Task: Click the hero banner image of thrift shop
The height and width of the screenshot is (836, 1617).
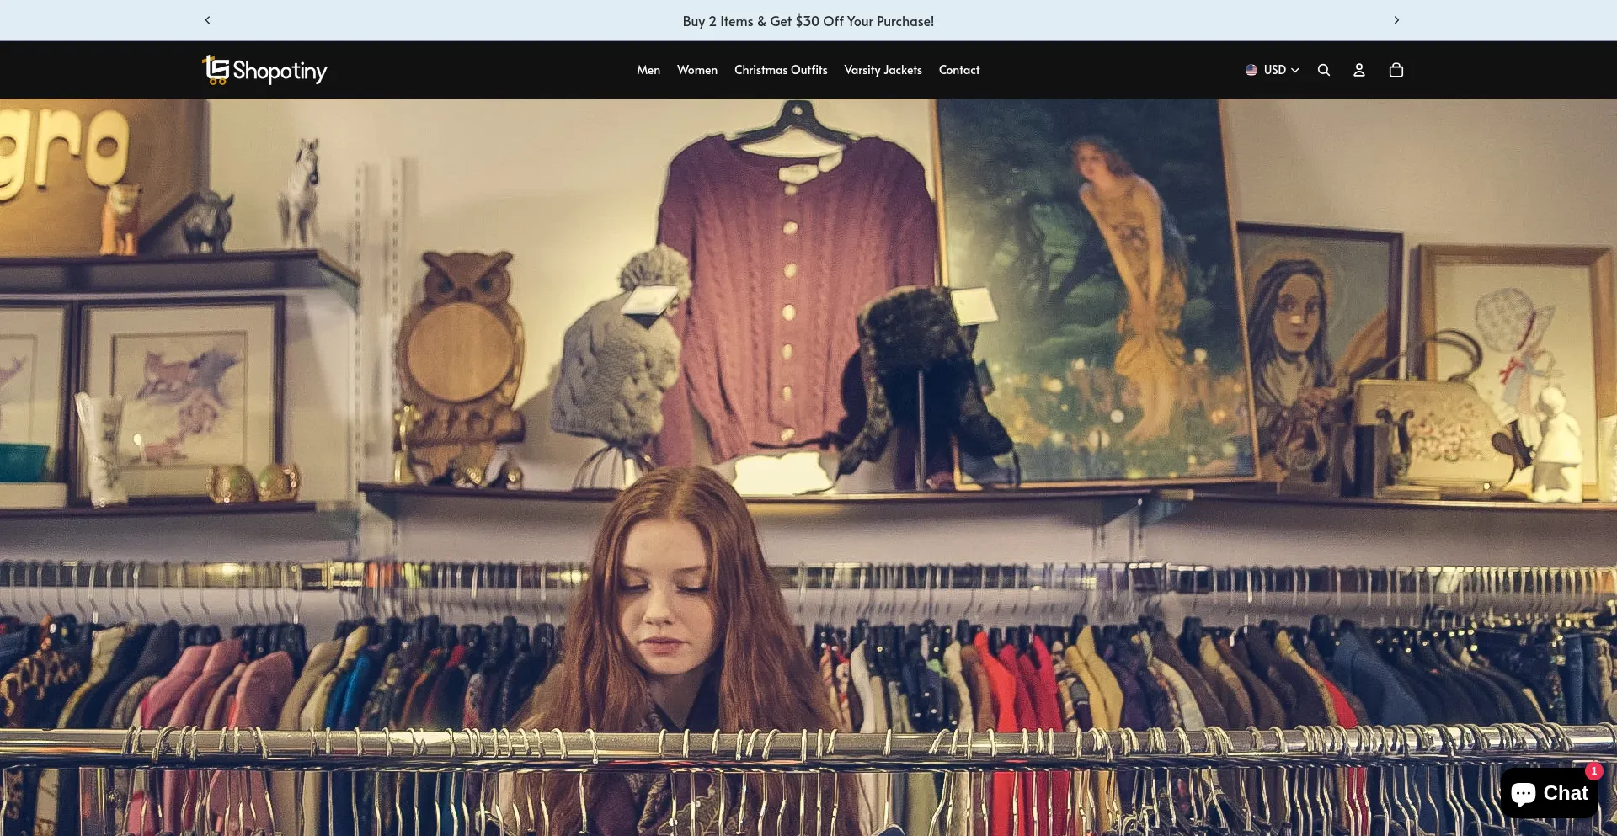Action: 808,421
